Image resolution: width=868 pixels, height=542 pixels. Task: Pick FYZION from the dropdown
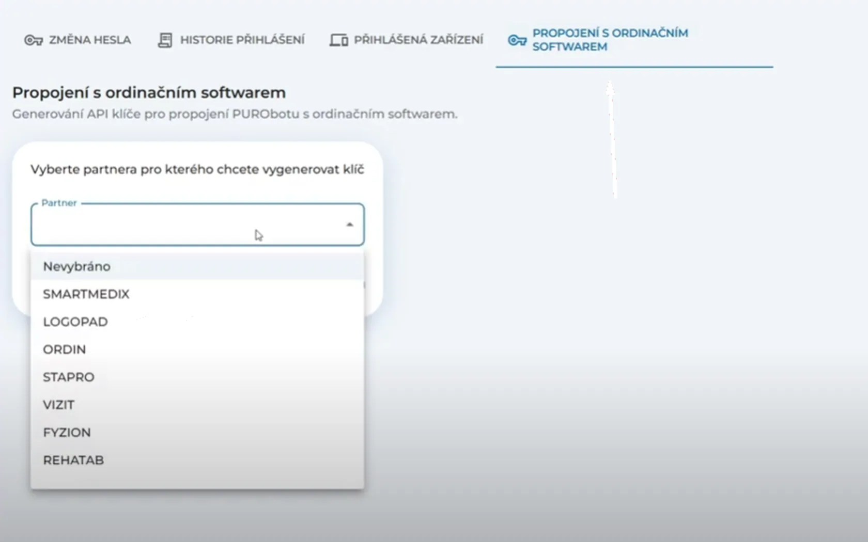click(x=197, y=433)
